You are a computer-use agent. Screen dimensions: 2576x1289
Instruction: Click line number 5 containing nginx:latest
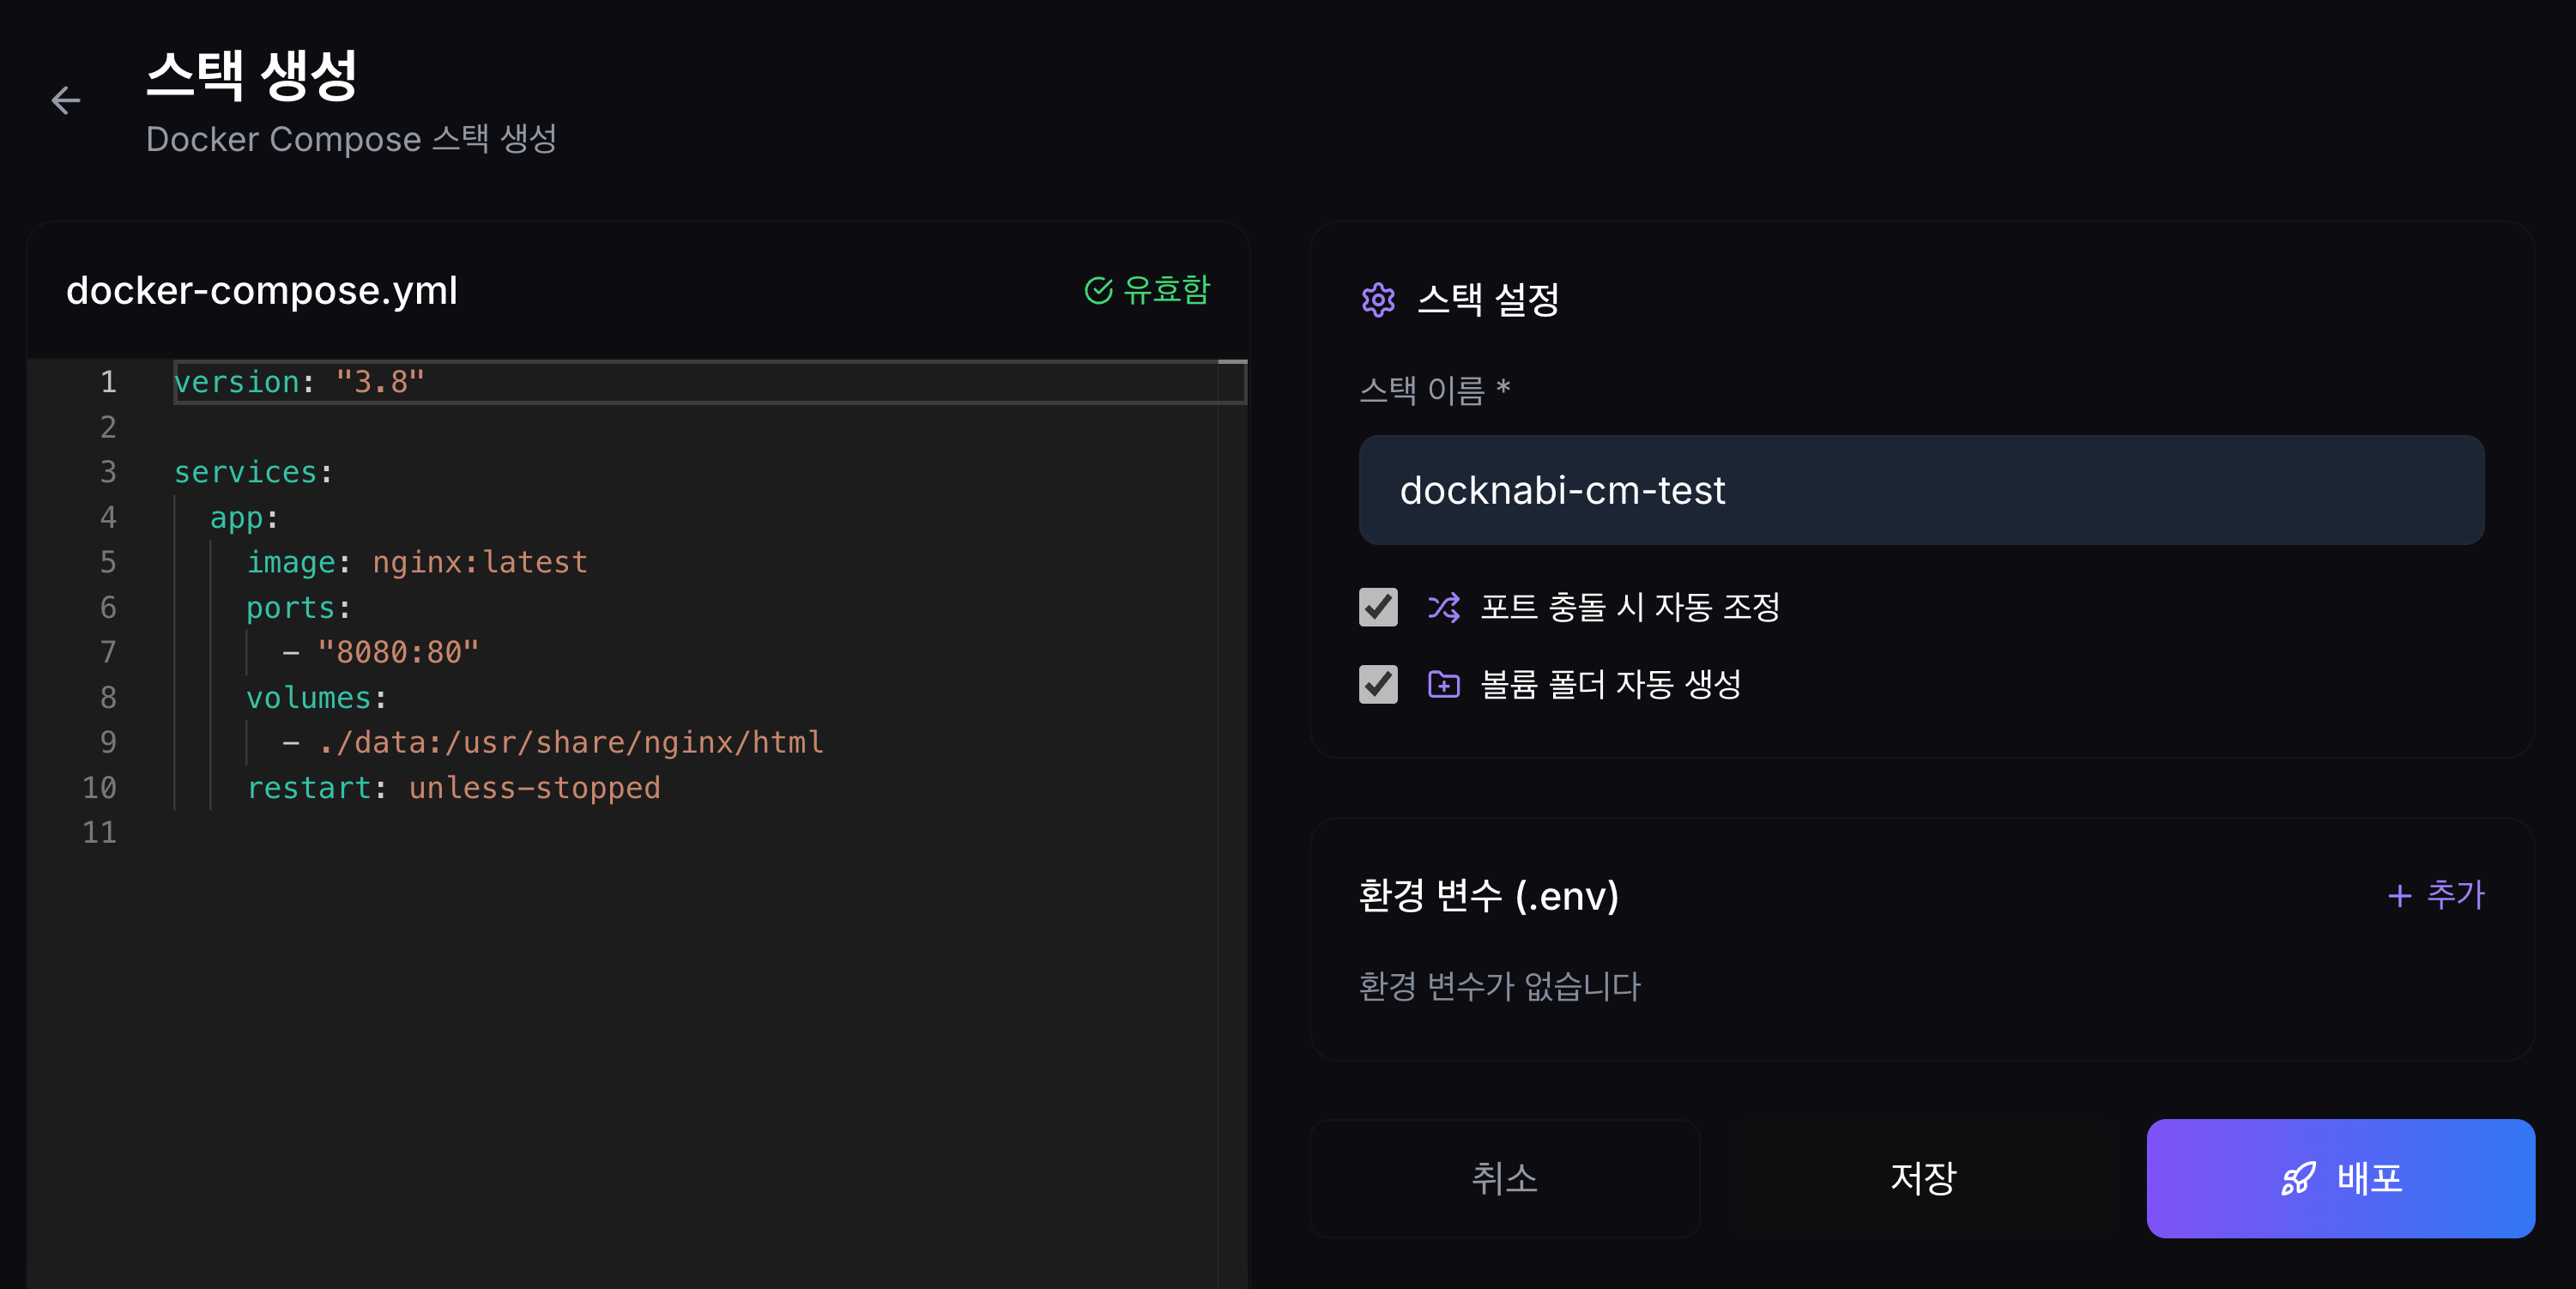point(108,562)
